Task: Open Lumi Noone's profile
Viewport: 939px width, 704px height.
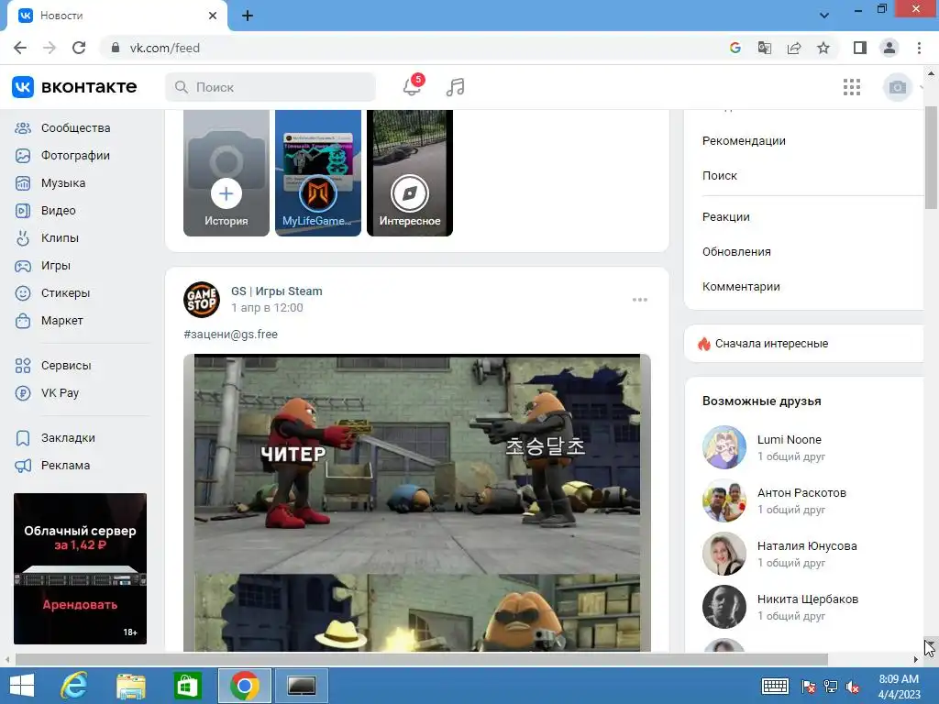Action: point(789,439)
